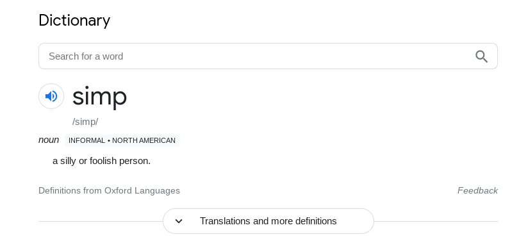The height and width of the screenshot is (248, 512).
Task: Open Translations and more definitions
Action: pos(268,221)
